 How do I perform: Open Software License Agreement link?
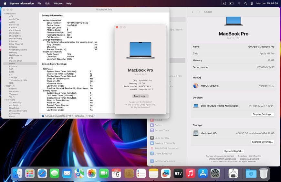click(x=220, y=156)
